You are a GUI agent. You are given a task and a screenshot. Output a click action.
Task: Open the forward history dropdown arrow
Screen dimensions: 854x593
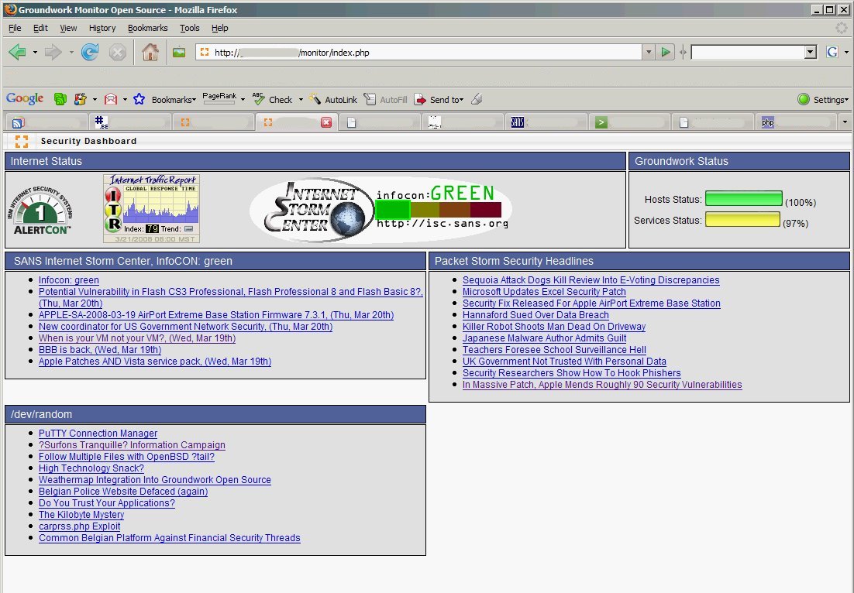(x=71, y=53)
